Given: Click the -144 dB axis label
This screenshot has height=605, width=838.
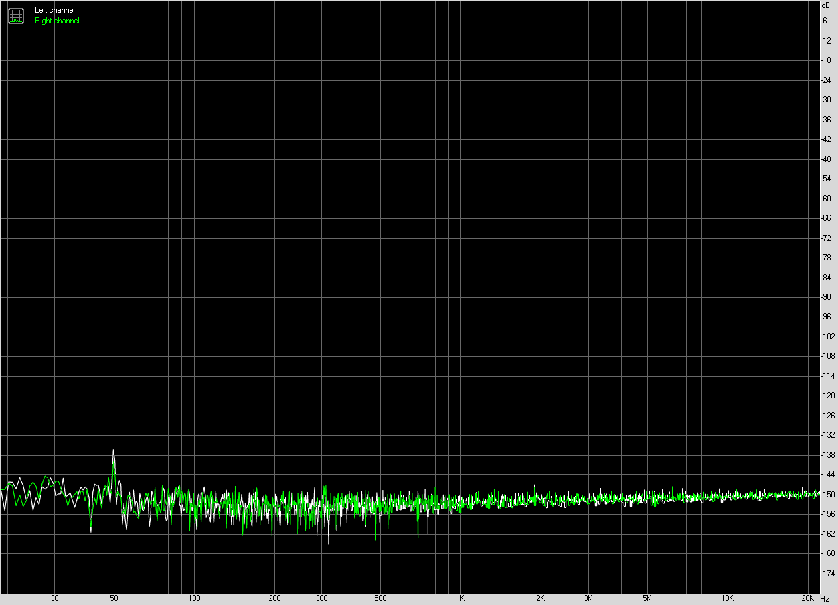Looking at the screenshot, I should pos(828,474).
